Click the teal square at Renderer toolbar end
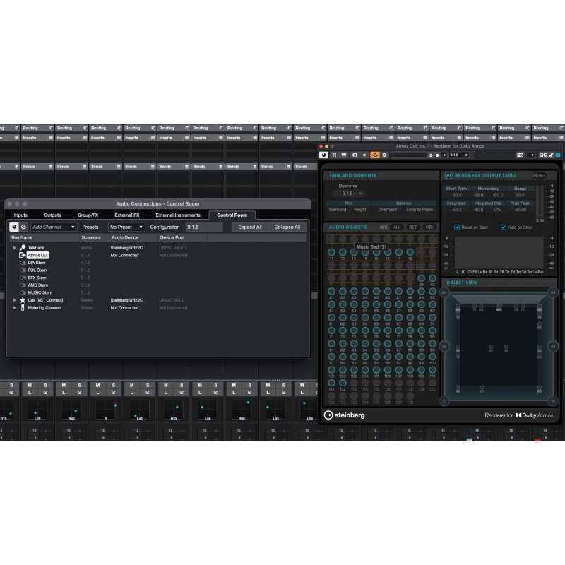 [558, 155]
